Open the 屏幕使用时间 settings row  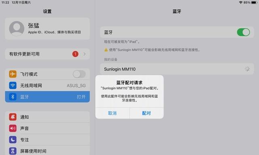(47, 151)
